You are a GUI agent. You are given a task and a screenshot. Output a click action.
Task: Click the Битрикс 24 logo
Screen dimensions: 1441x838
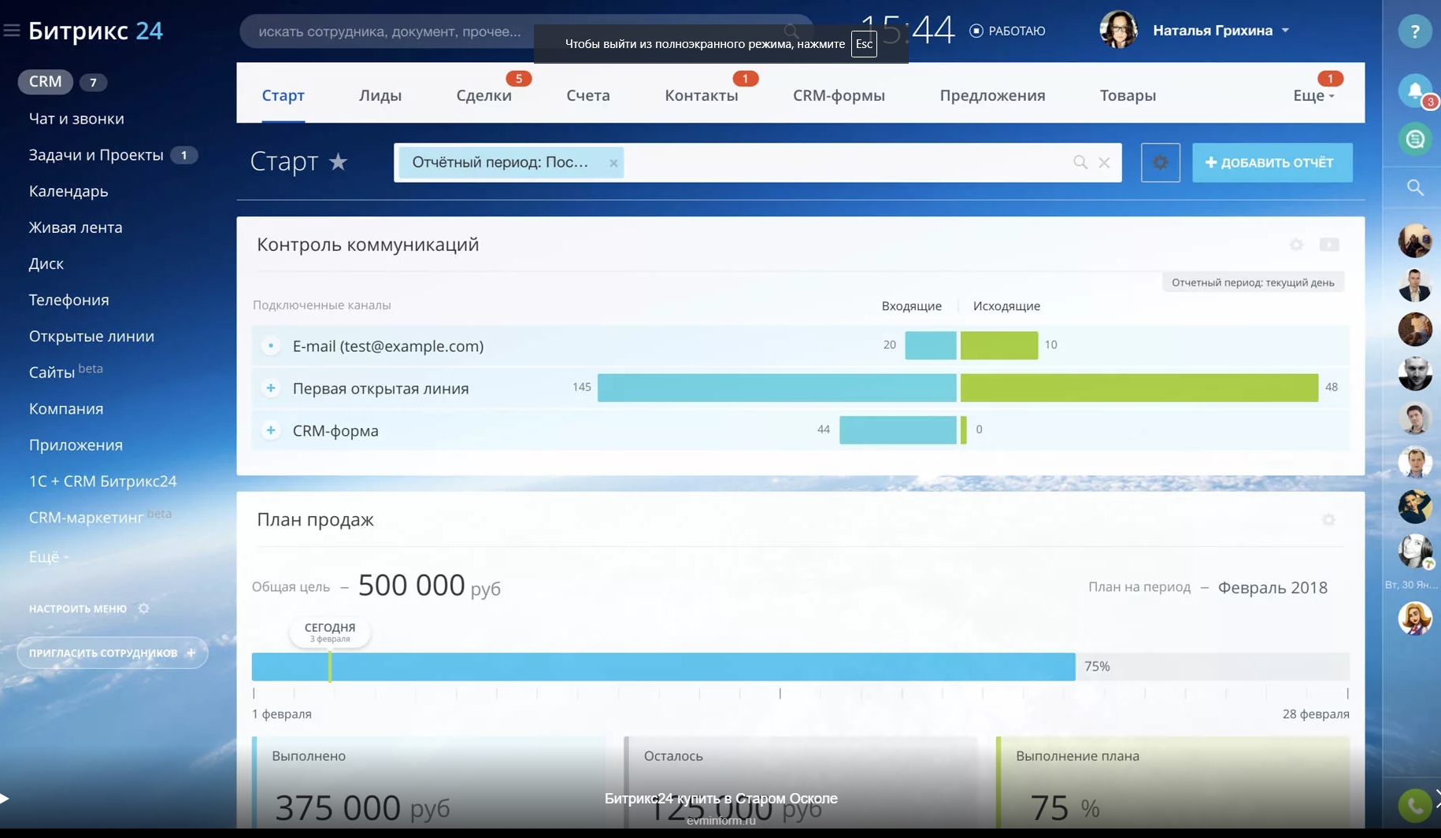(x=95, y=31)
